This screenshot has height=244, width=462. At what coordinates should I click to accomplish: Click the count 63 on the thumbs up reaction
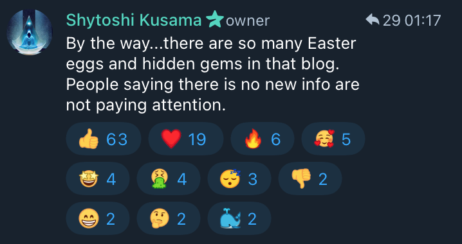116,139
